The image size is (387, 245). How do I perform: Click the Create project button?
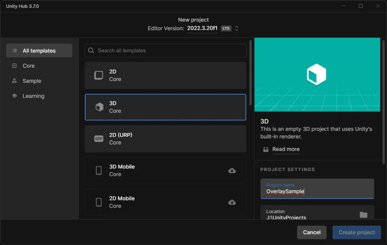356,232
